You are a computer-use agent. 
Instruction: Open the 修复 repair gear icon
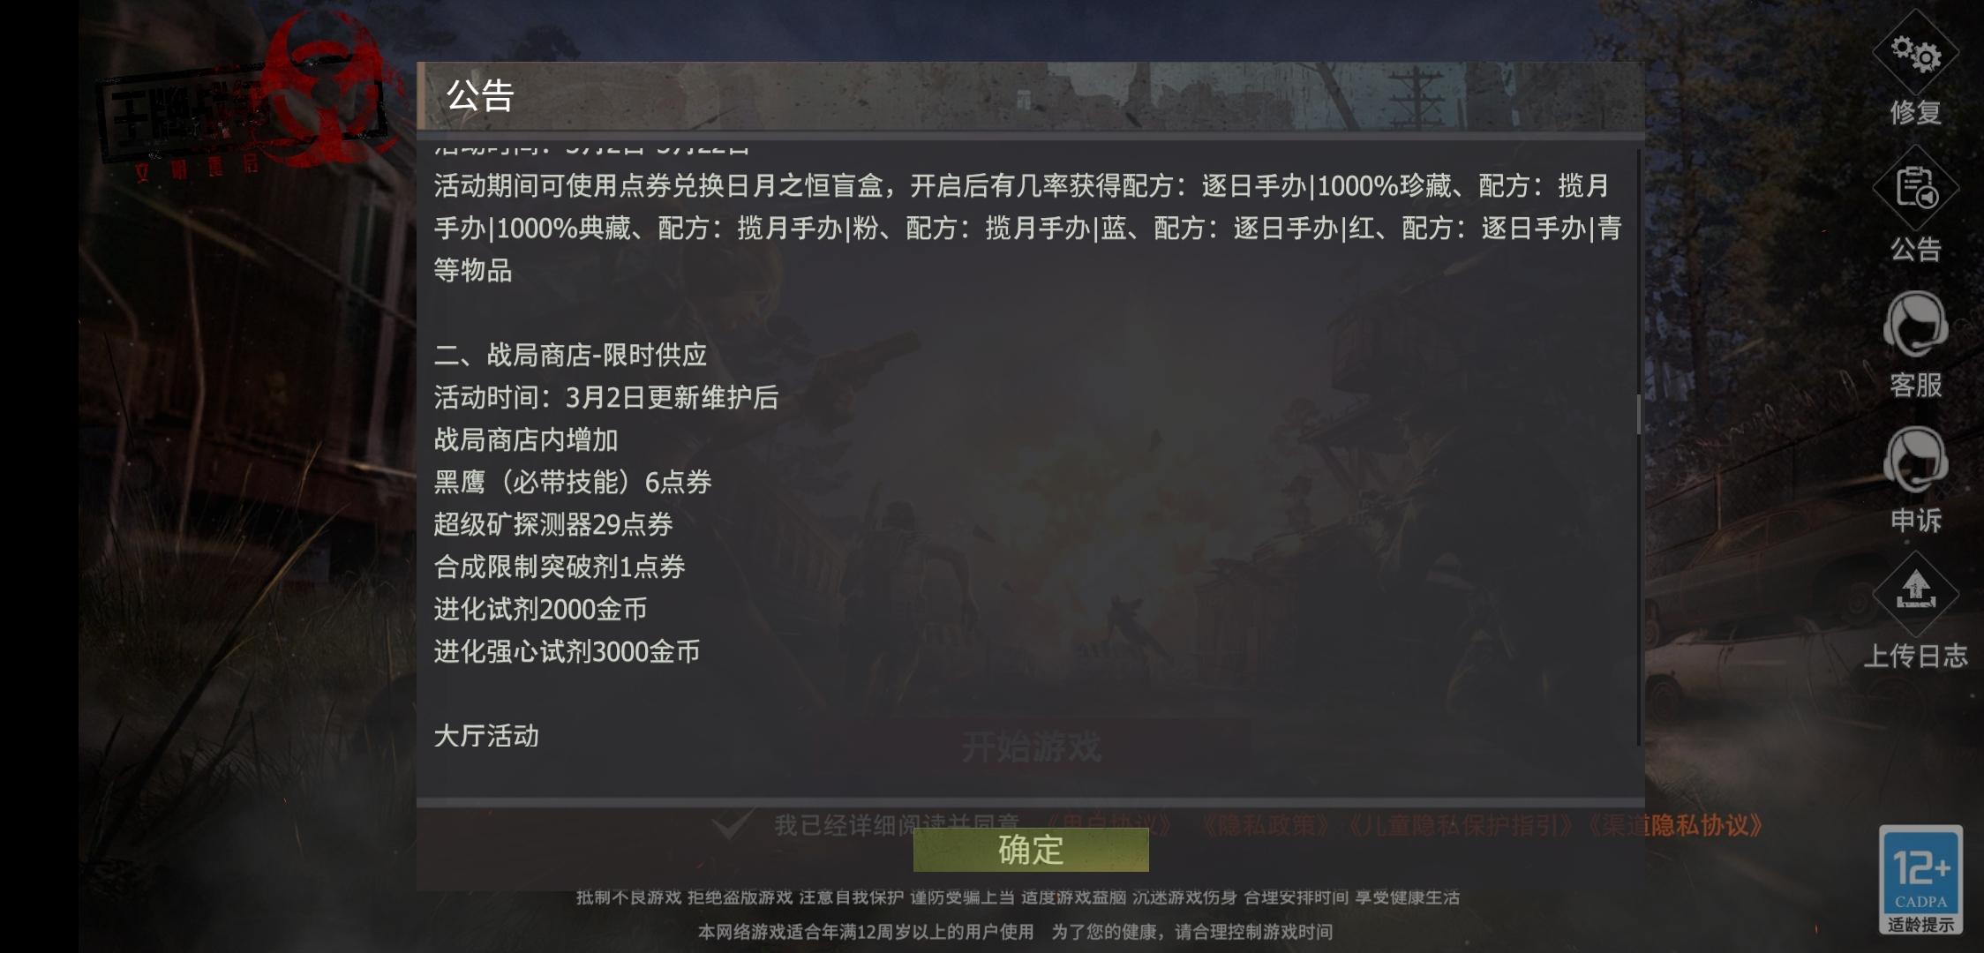pyautogui.click(x=1915, y=54)
